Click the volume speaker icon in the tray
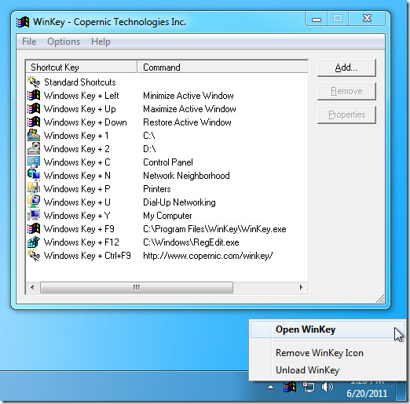 coord(328,387)
